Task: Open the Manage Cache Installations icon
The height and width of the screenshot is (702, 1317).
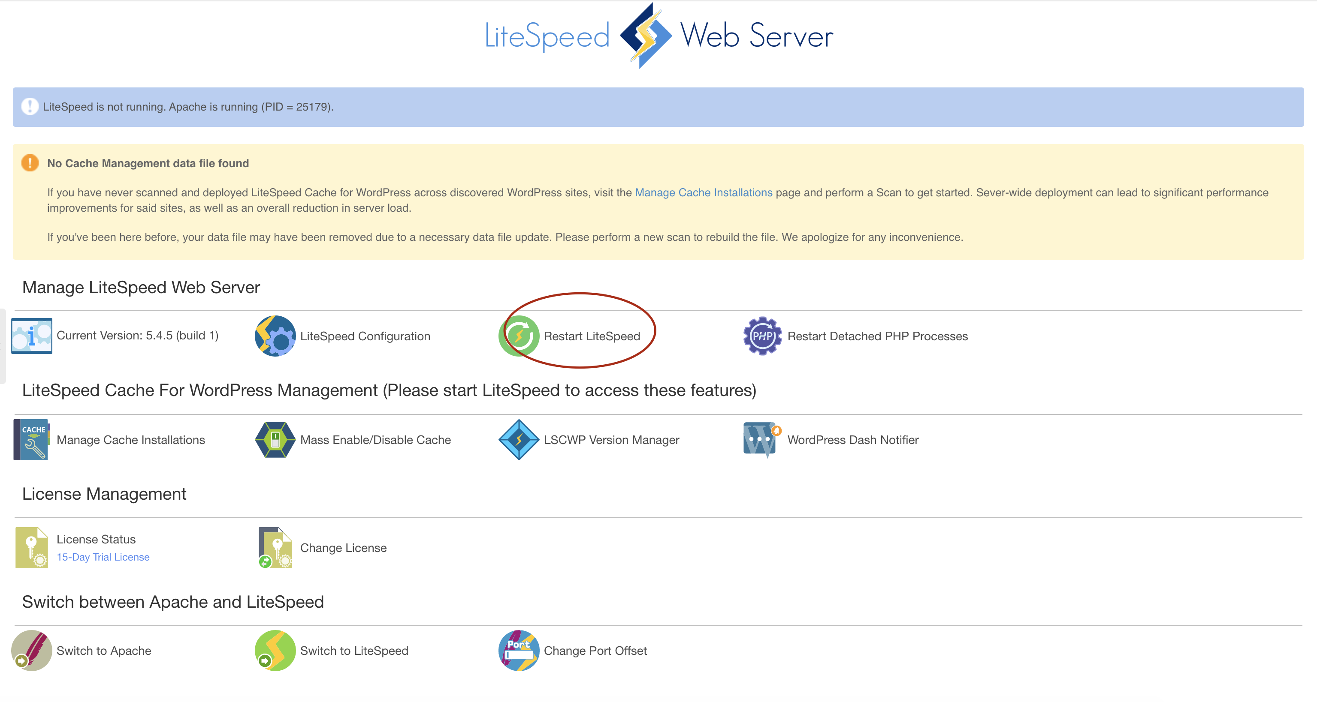Action: (x=32, y=440)
